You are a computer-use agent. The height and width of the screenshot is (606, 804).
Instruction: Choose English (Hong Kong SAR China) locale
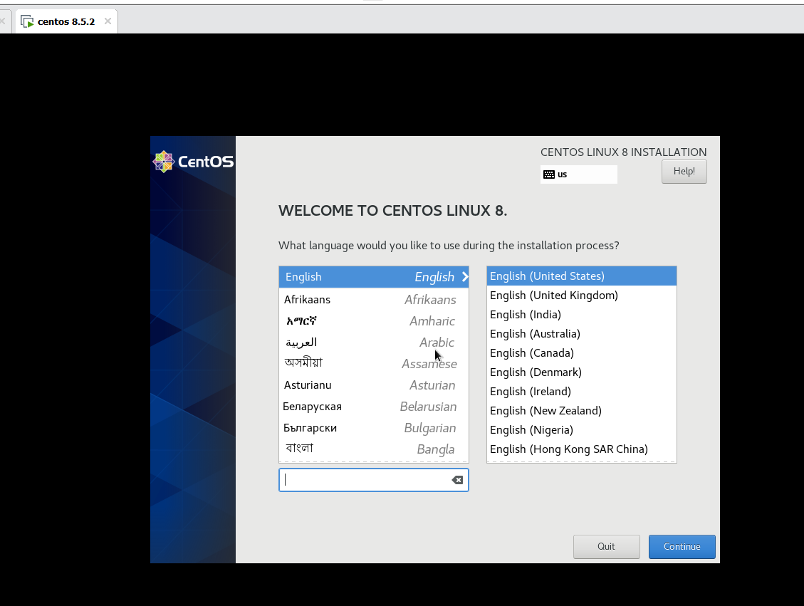pyautogui.click(x=582, y=449)
